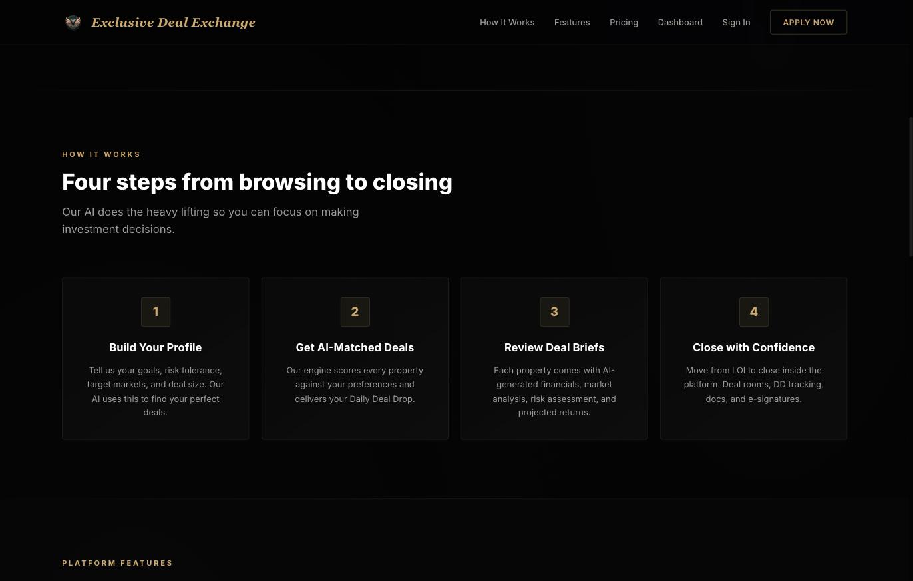Click the 'Move from LOI to close' description
The image size is (913, 581).
(x=754, y=385)
